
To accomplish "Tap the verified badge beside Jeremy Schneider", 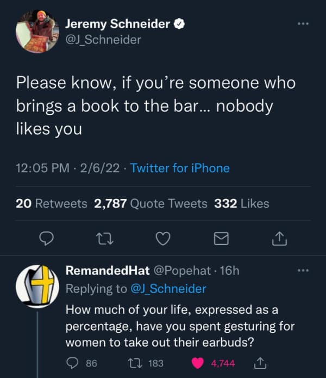I will (x=179, y=24).
